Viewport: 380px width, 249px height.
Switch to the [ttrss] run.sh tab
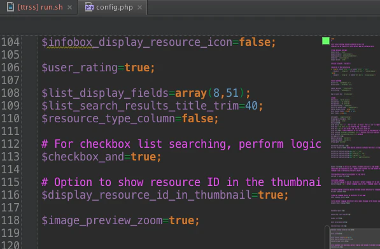39,7
